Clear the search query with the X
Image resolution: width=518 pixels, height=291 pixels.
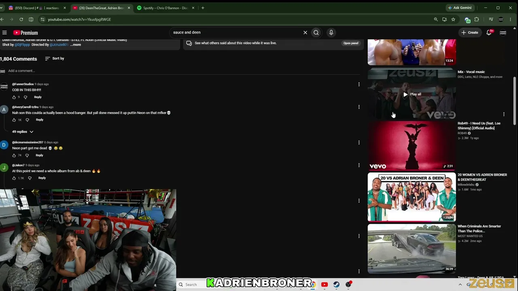coord(305,33)
